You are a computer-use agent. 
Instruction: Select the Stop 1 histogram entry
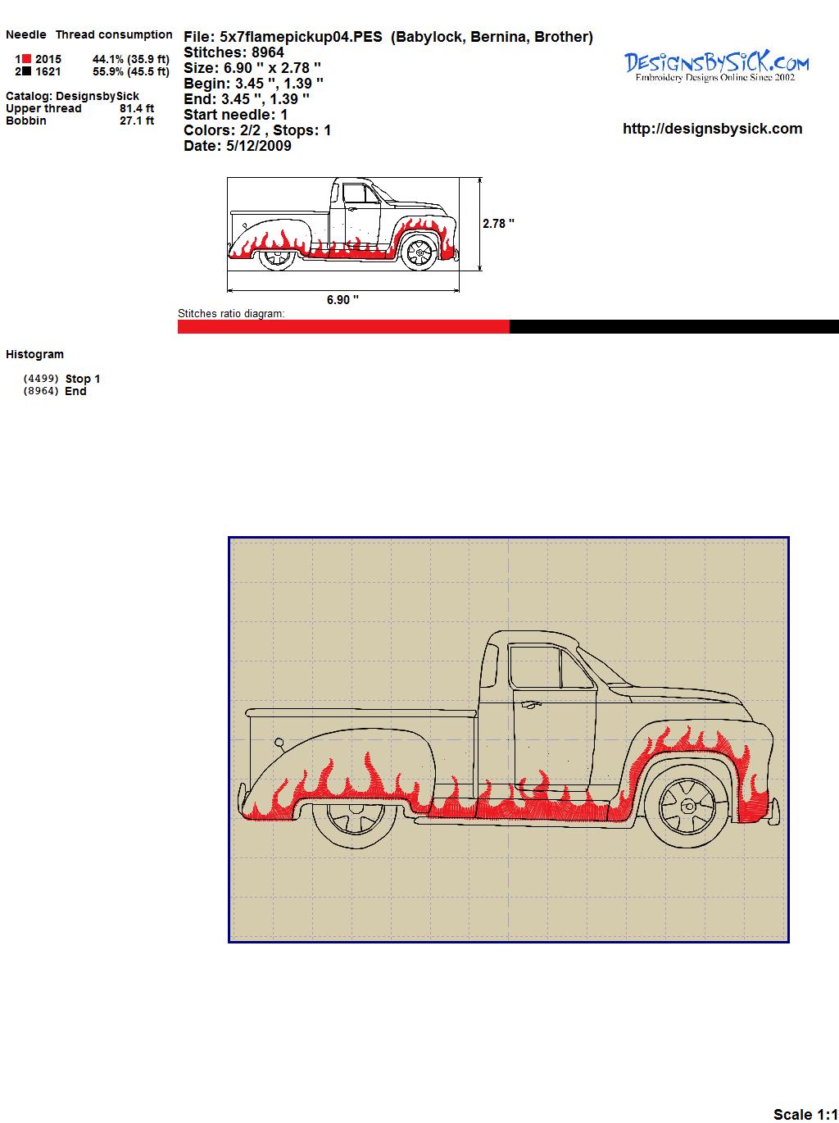(82, 379)
